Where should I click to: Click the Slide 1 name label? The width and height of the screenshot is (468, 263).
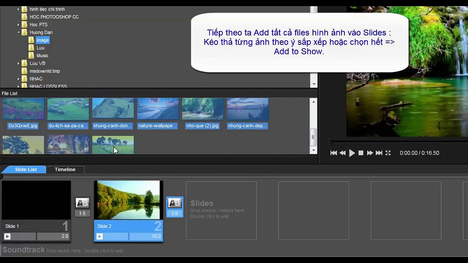click(12, 226)
